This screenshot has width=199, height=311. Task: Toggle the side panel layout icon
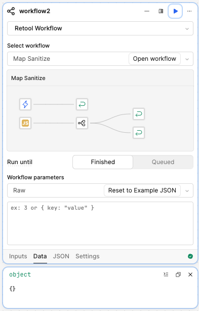click(x=161, y=11)
